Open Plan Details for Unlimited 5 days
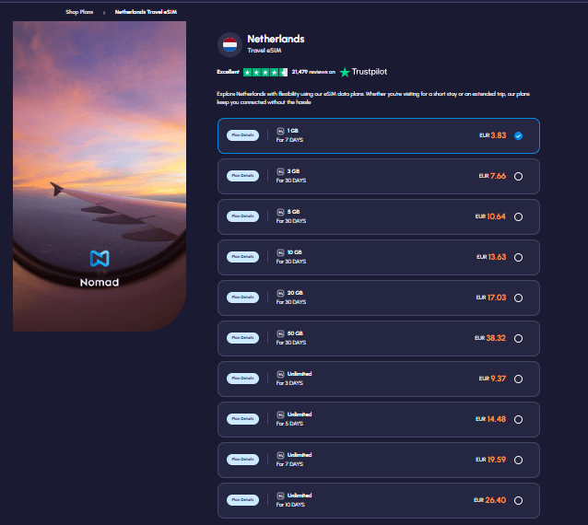 tap(242, 418)
